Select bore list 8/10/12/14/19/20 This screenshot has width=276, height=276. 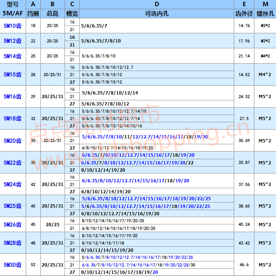pyautogui.click(x=103, y=170)
